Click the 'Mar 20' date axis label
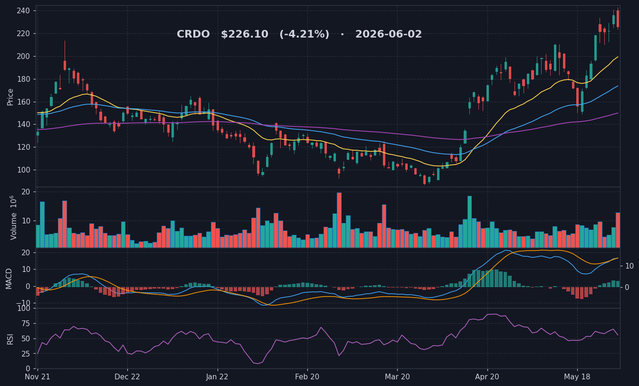Viewport: 639px width, 386px height. coord(397,376)
